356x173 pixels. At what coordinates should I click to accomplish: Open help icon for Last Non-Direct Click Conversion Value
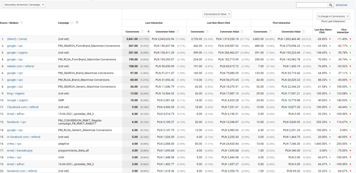tap(242, 32)
